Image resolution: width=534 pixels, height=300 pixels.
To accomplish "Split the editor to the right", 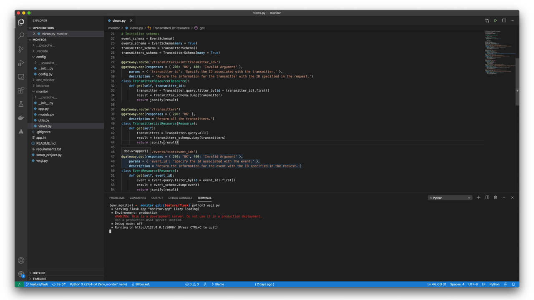I will 504,20.
